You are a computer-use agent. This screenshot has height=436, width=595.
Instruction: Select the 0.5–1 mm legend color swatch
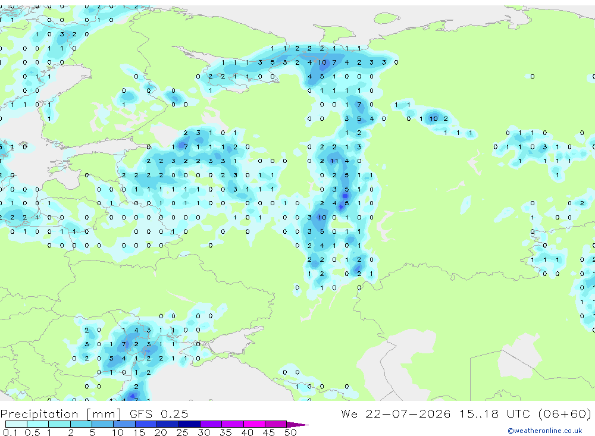[x=38, y=424]
